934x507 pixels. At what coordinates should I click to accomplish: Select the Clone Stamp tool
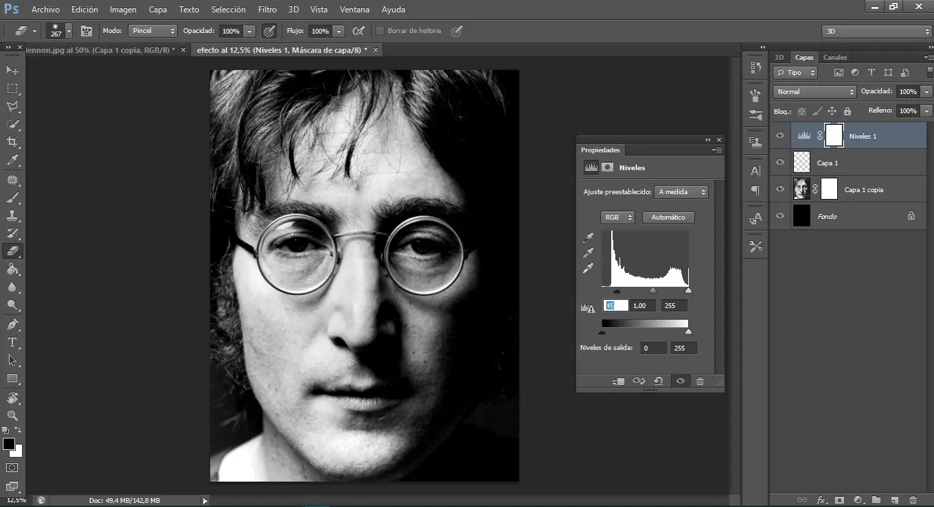pyautogui.click(x=12, y=215)
